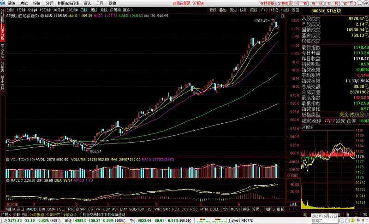The height and width of the screenshot is (224, 369).
Task: Select the 多周期 view
Action: [115, 10]
